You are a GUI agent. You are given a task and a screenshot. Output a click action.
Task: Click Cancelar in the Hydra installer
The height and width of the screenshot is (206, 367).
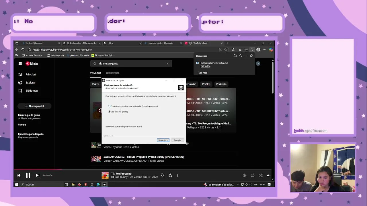pos(177,140)
